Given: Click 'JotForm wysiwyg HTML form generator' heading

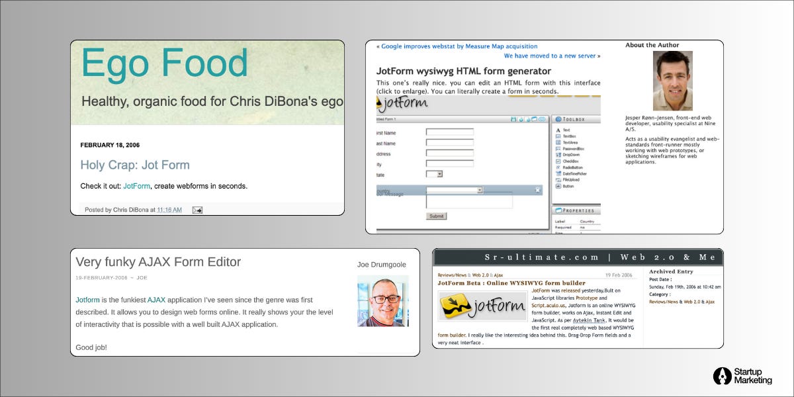Looking at the screenshot, I should [x=464, y=71].
